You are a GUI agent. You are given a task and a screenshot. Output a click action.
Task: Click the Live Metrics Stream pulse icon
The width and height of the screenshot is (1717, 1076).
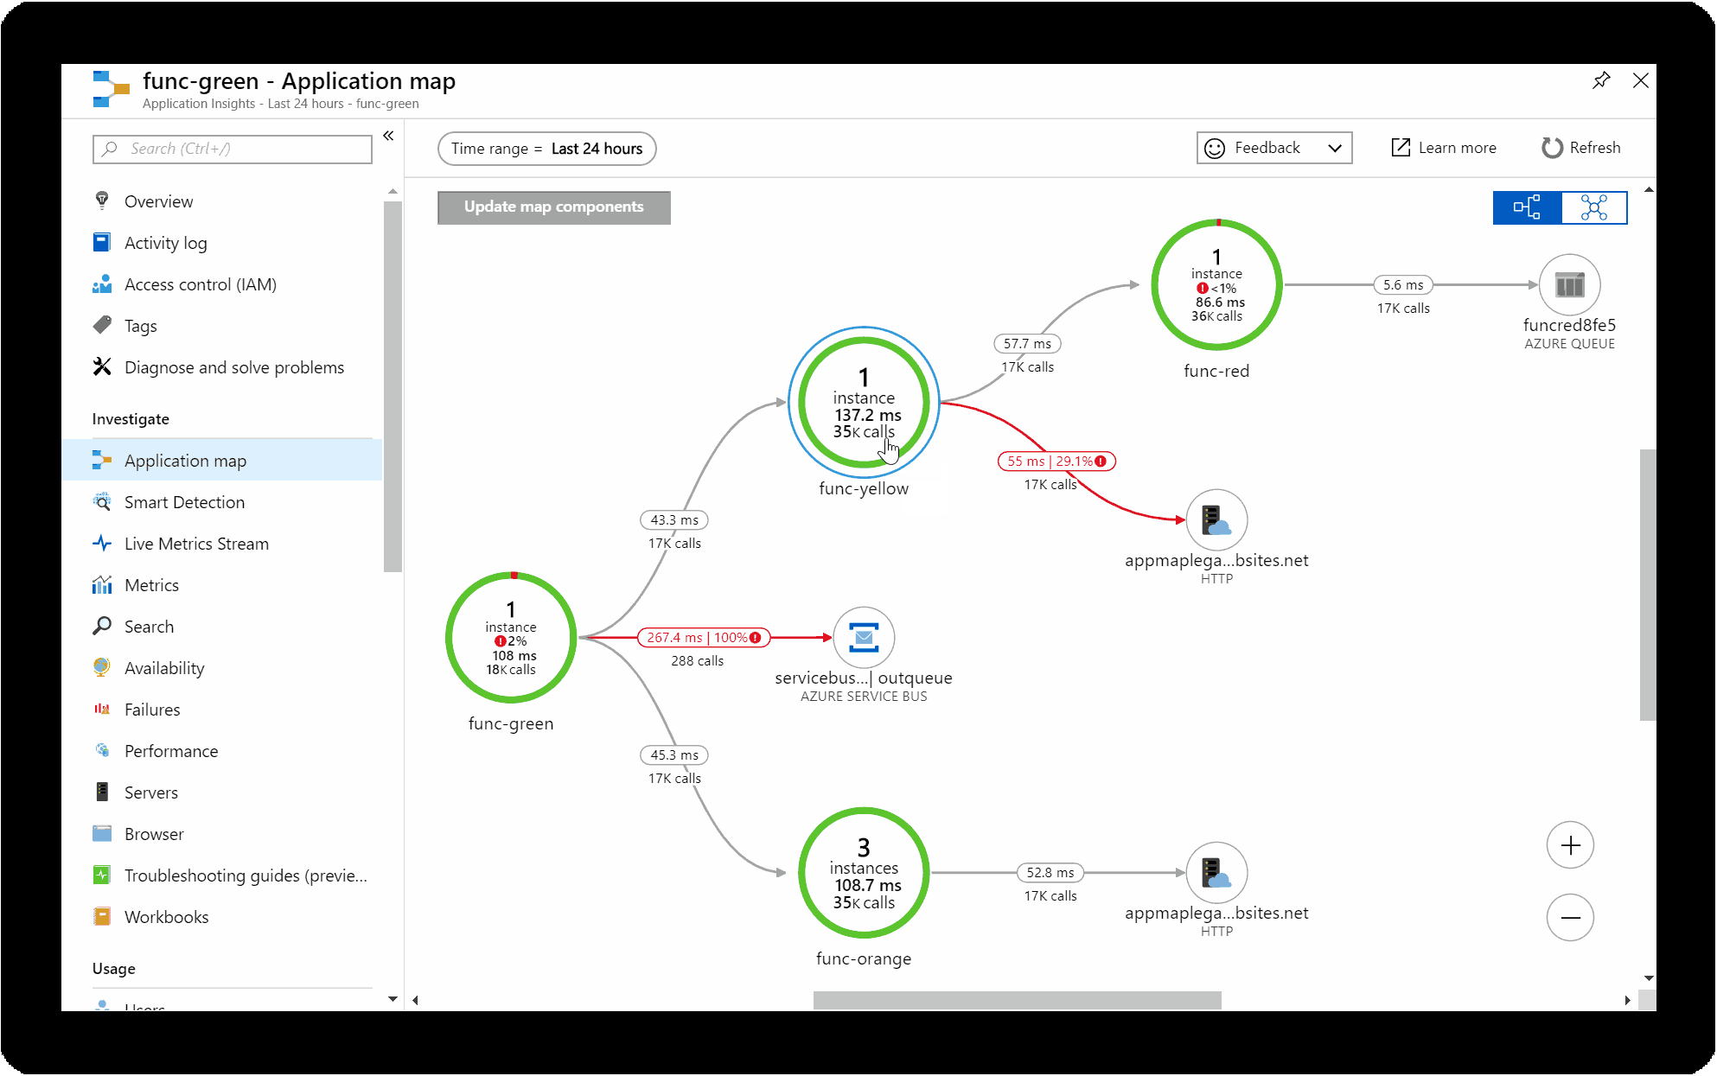click(x=102, y=544)
